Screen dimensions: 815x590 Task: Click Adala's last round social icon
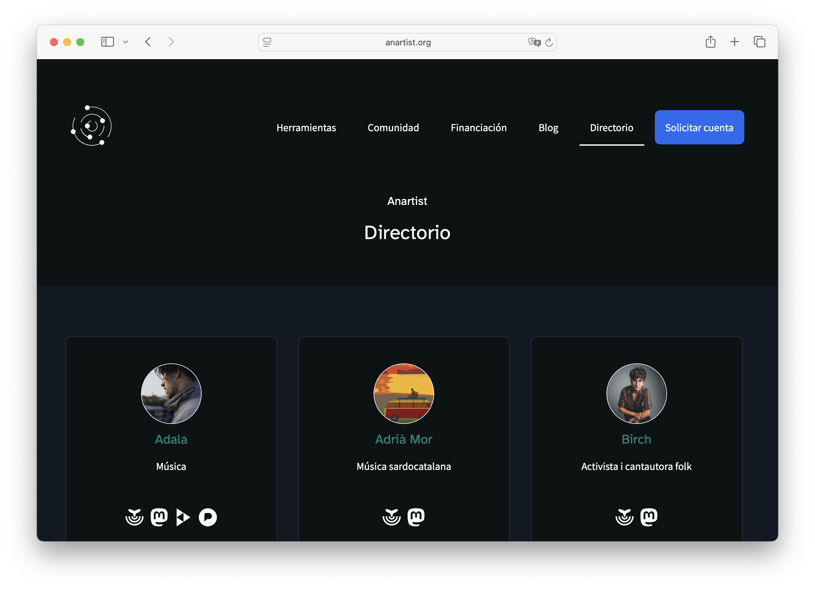click(x=208, y=517)
